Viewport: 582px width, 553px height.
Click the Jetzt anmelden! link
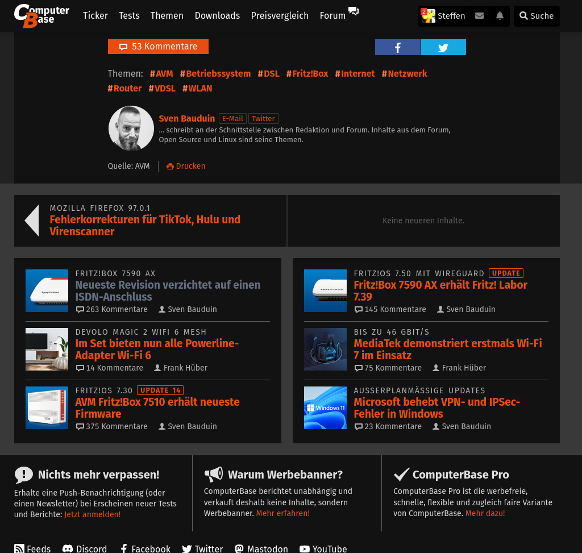click(x=93, y=514)
